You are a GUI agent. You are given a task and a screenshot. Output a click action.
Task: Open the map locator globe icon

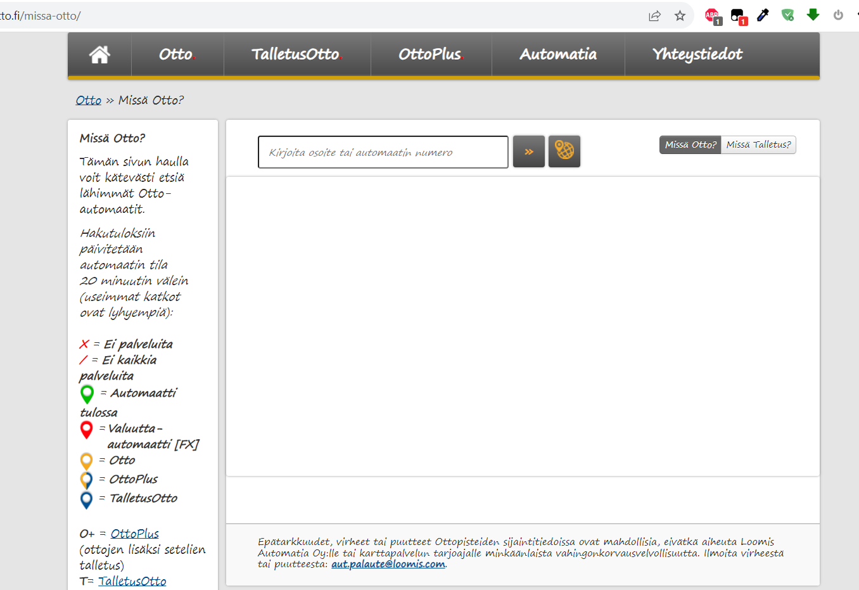(564, 151)
